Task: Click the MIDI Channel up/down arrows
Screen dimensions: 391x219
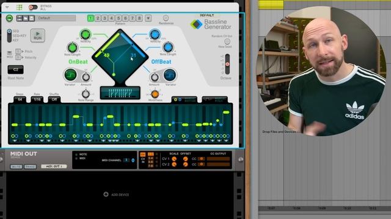Action: click(x=133, y=161)
